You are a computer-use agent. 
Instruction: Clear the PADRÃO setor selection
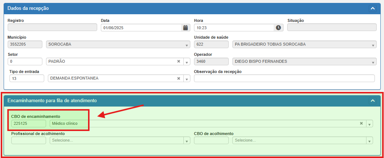(179, 61)
